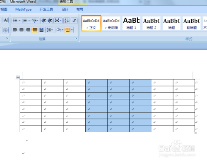Toggle the highlighted justify alignment button
This screenshot has width=207, height=162.
(x=35, y=30)
